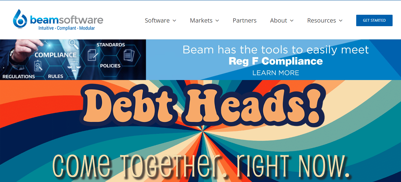Click the COMPLIANCE label in the banner image
The width and height of the screenshot is (401, 182).
(56, 55)
